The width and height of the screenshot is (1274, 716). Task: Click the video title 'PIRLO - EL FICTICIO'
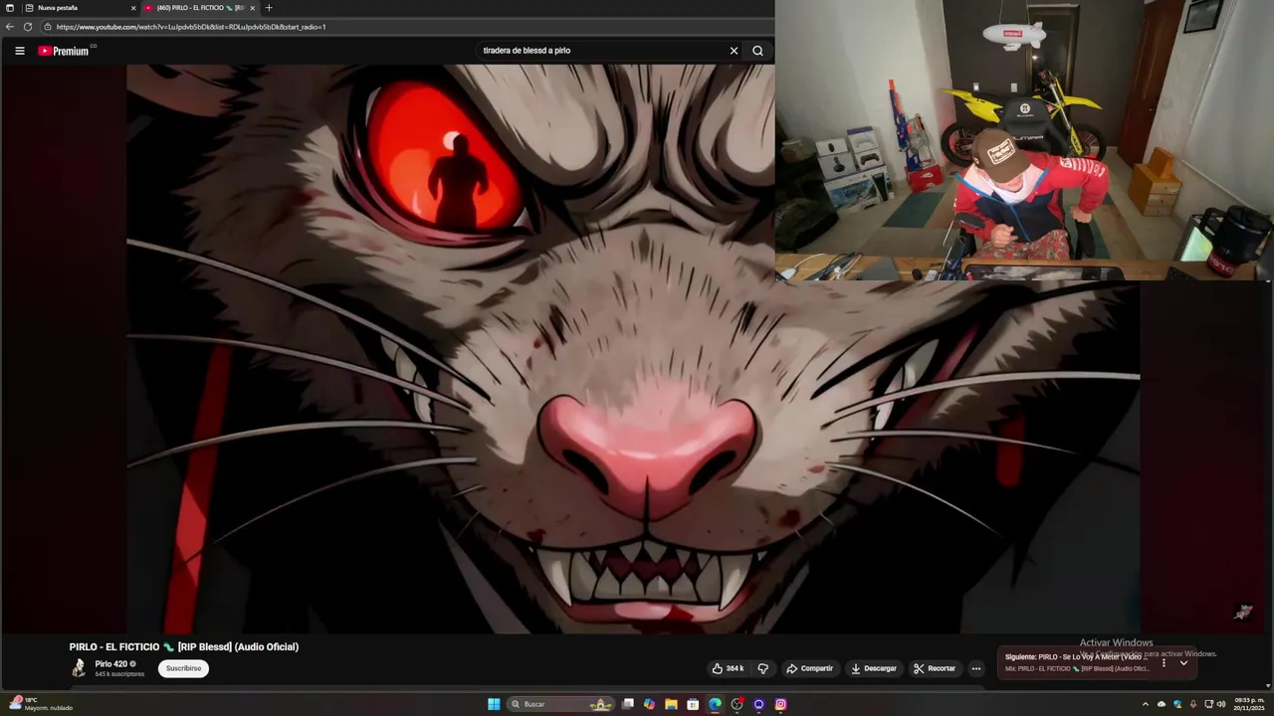pyautogui.click(x=184, y=647)
